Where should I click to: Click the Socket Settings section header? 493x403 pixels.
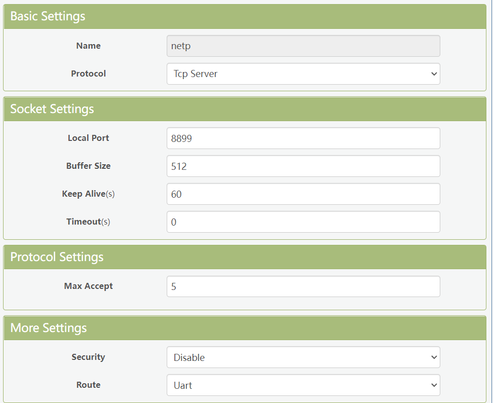click(x=52, y=109)
